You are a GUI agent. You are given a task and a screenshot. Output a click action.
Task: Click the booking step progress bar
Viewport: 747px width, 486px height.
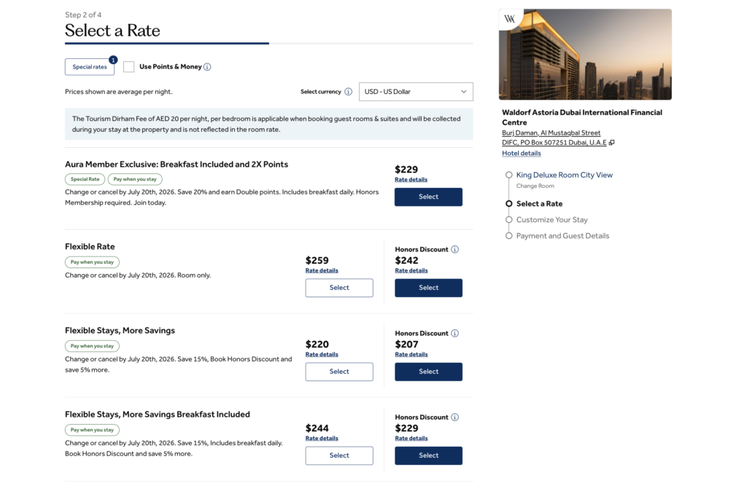click(268, 43)
